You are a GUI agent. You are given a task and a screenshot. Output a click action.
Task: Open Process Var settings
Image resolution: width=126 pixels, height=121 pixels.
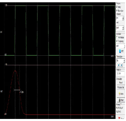tap(121, 87)
